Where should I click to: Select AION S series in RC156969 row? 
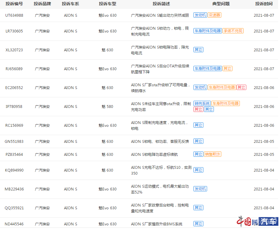pos(70,126)
